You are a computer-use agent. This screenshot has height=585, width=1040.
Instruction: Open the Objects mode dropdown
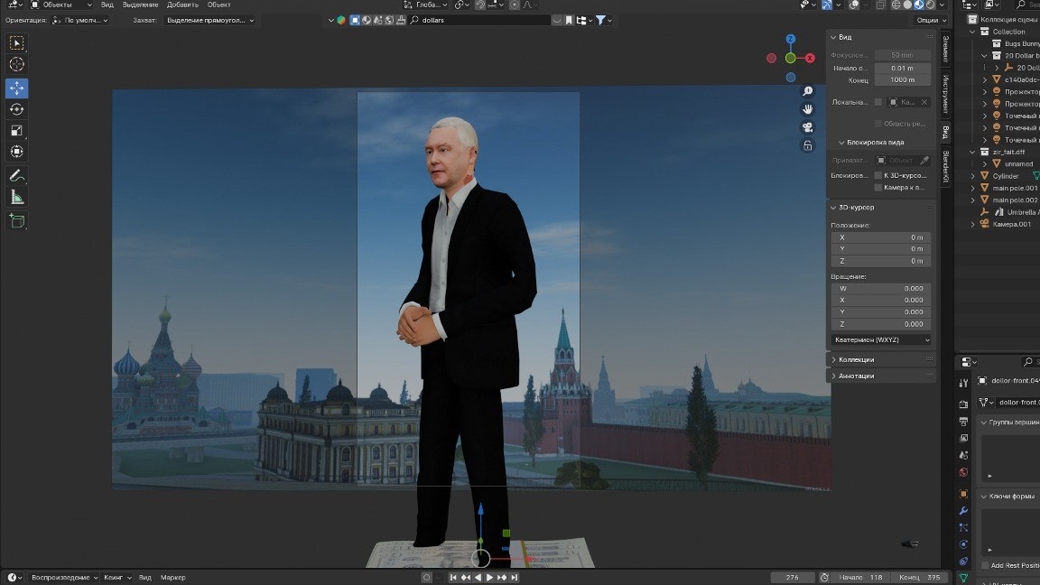pyautogui.click(x=61, y=5)
